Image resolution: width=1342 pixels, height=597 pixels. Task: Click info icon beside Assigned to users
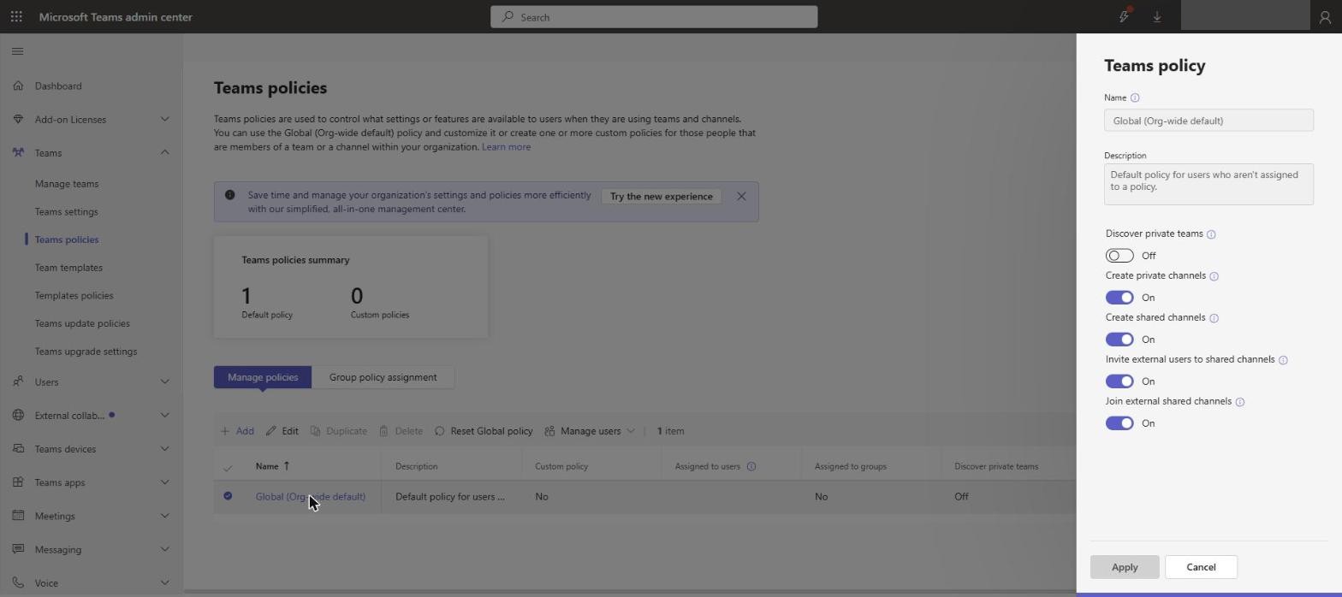pos(751,467)
